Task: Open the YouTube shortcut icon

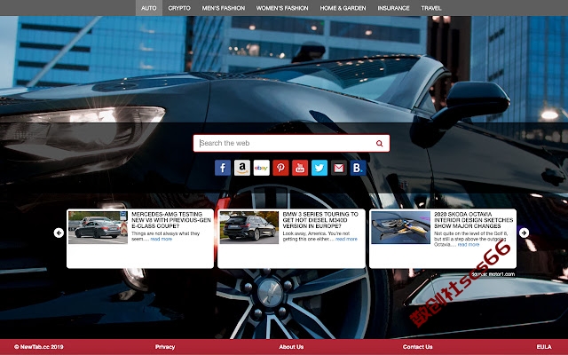Action: 300,168
